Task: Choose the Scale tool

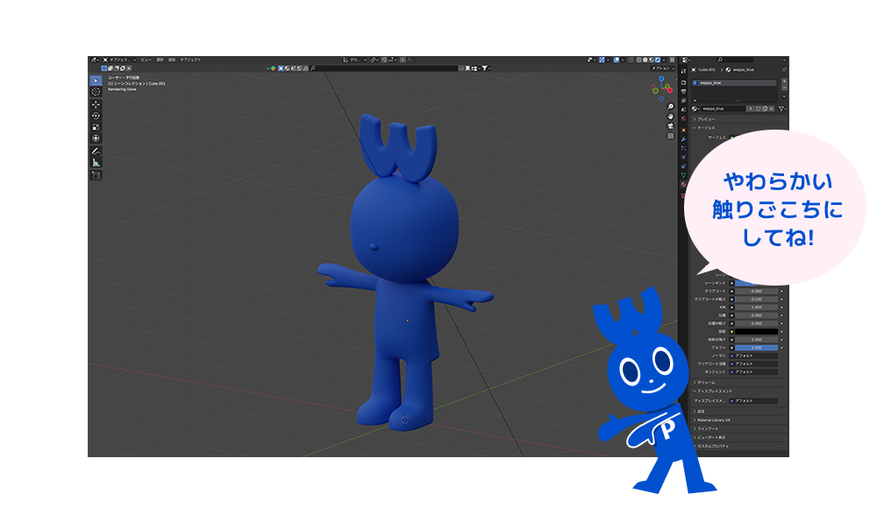Action: tap(96, 127)
